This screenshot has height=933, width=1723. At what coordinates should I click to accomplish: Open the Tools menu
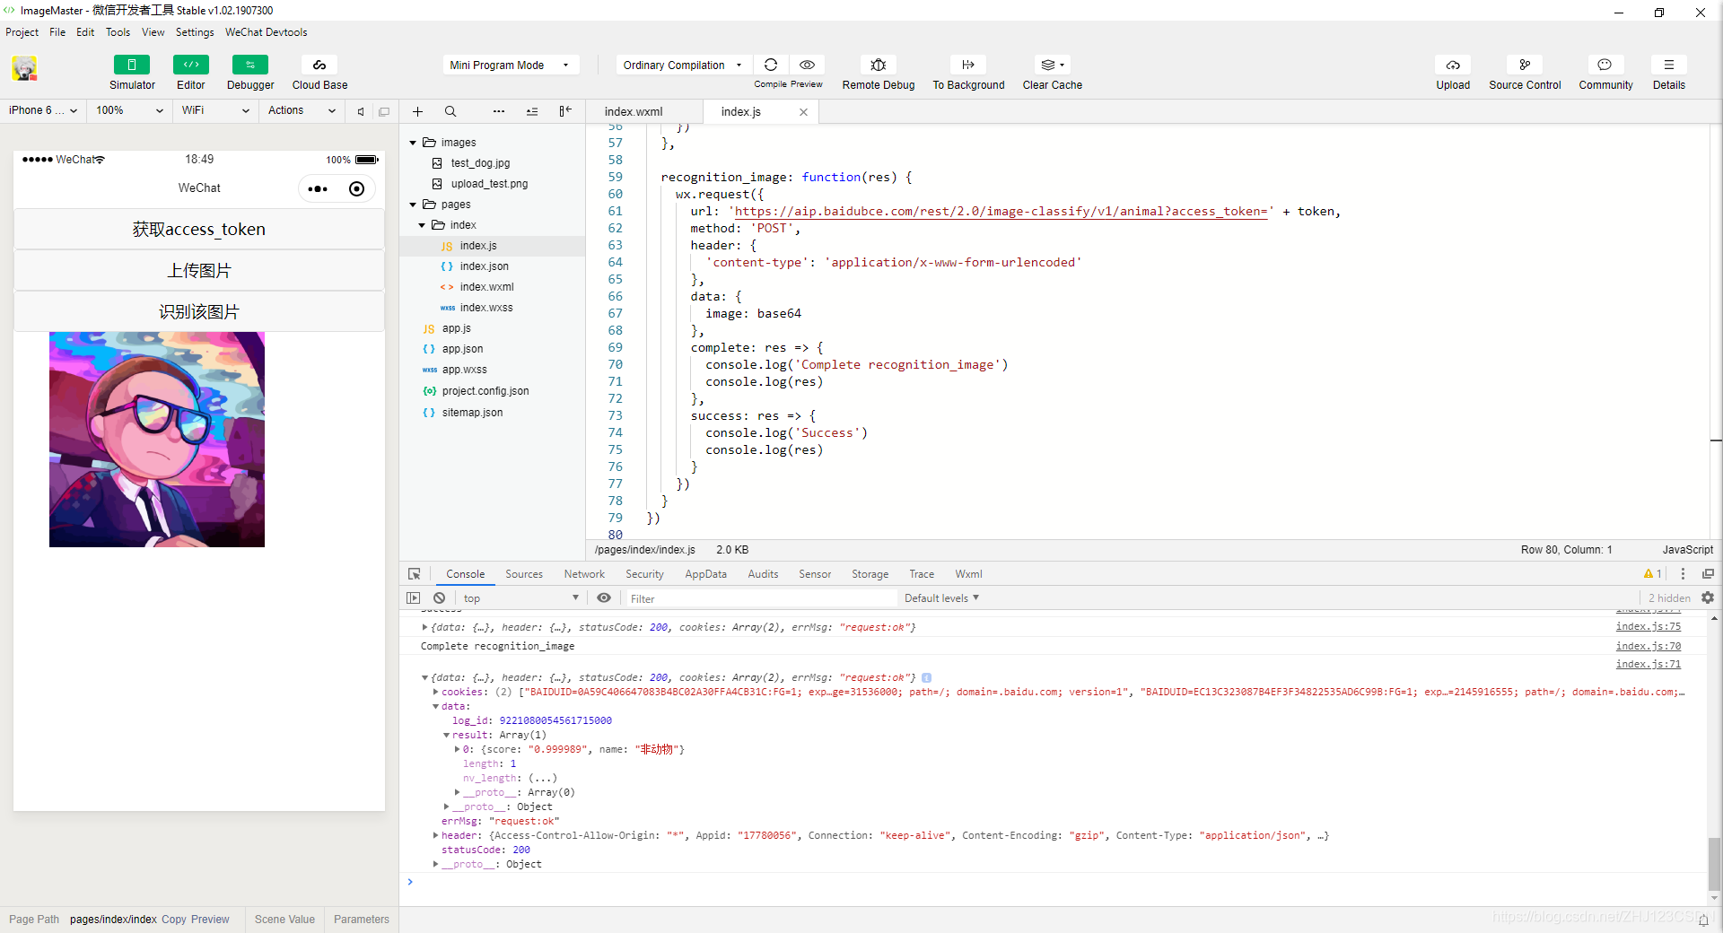[118, 32]
